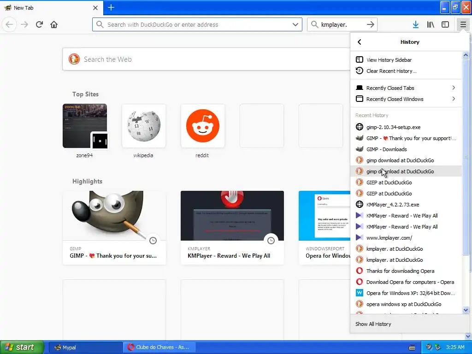
Task: Open the KMPlayer - Reward highlight card
Action: pos(232,228)
